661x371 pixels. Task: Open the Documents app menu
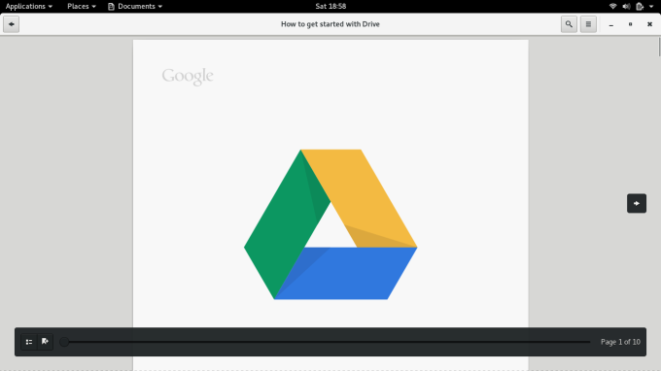pos(135,7)
